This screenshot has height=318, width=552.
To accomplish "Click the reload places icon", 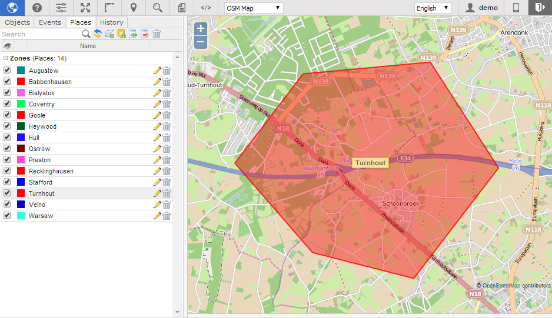I will 98,34.
